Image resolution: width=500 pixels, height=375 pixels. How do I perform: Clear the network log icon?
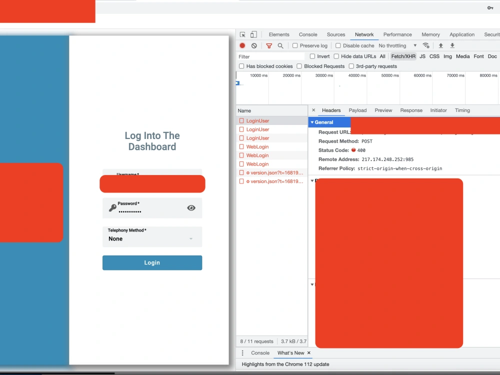tap(254, 45)
